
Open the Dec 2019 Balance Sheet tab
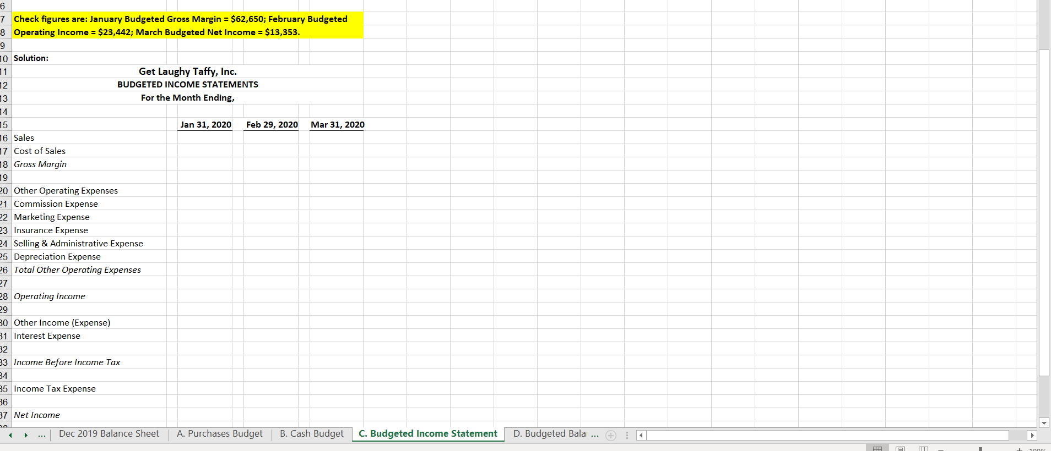coord(109,434)
